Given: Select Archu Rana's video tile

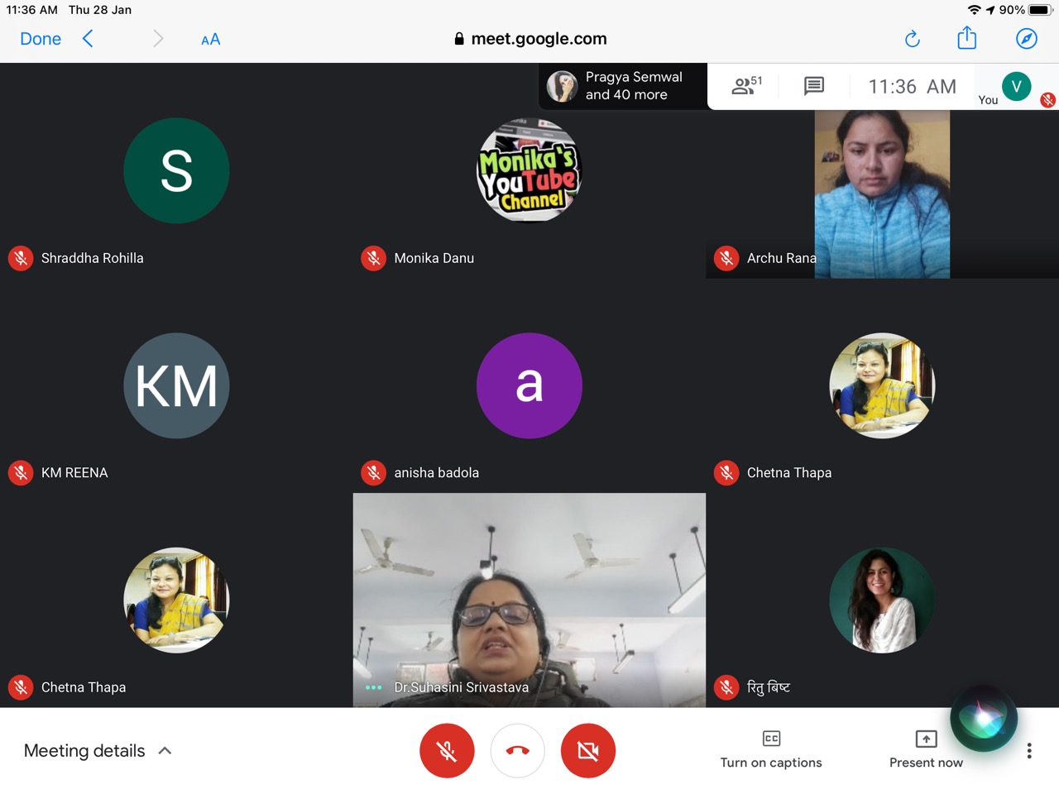Looking at the screenshot, I should point(882,194).
